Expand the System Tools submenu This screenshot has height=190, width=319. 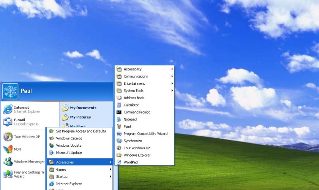pos(172,91)
